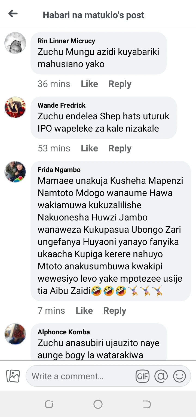Viewport: 196px width, 417px height.
Task: Open Rin Linner Micrucy's profile picture
Action: pyautogui.click(x=15, y=43)
